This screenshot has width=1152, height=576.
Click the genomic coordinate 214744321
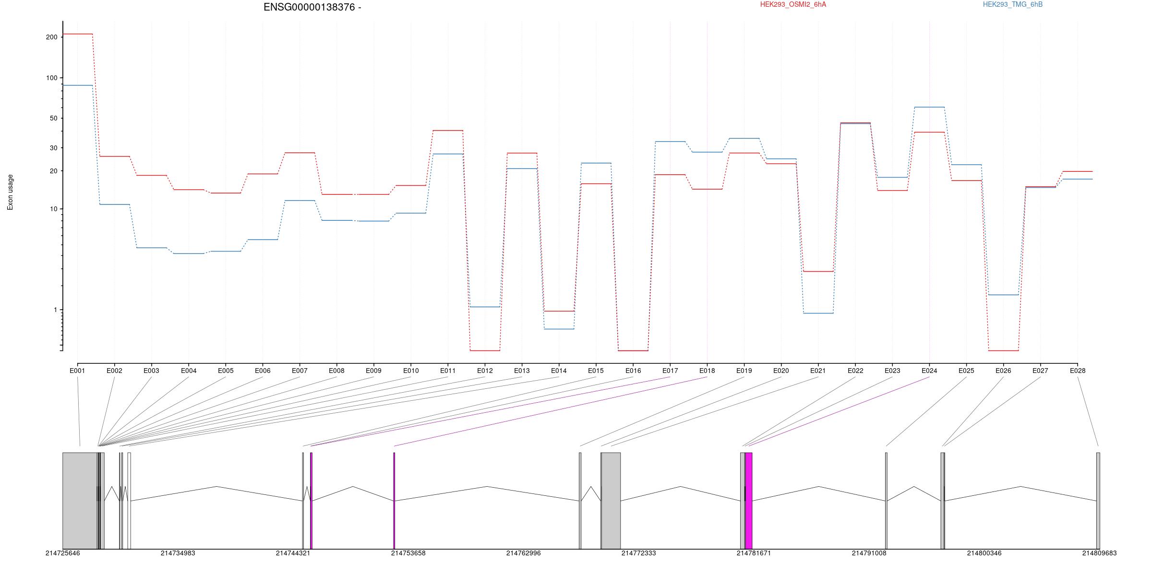pyautogui.click(x=293, y=553)
